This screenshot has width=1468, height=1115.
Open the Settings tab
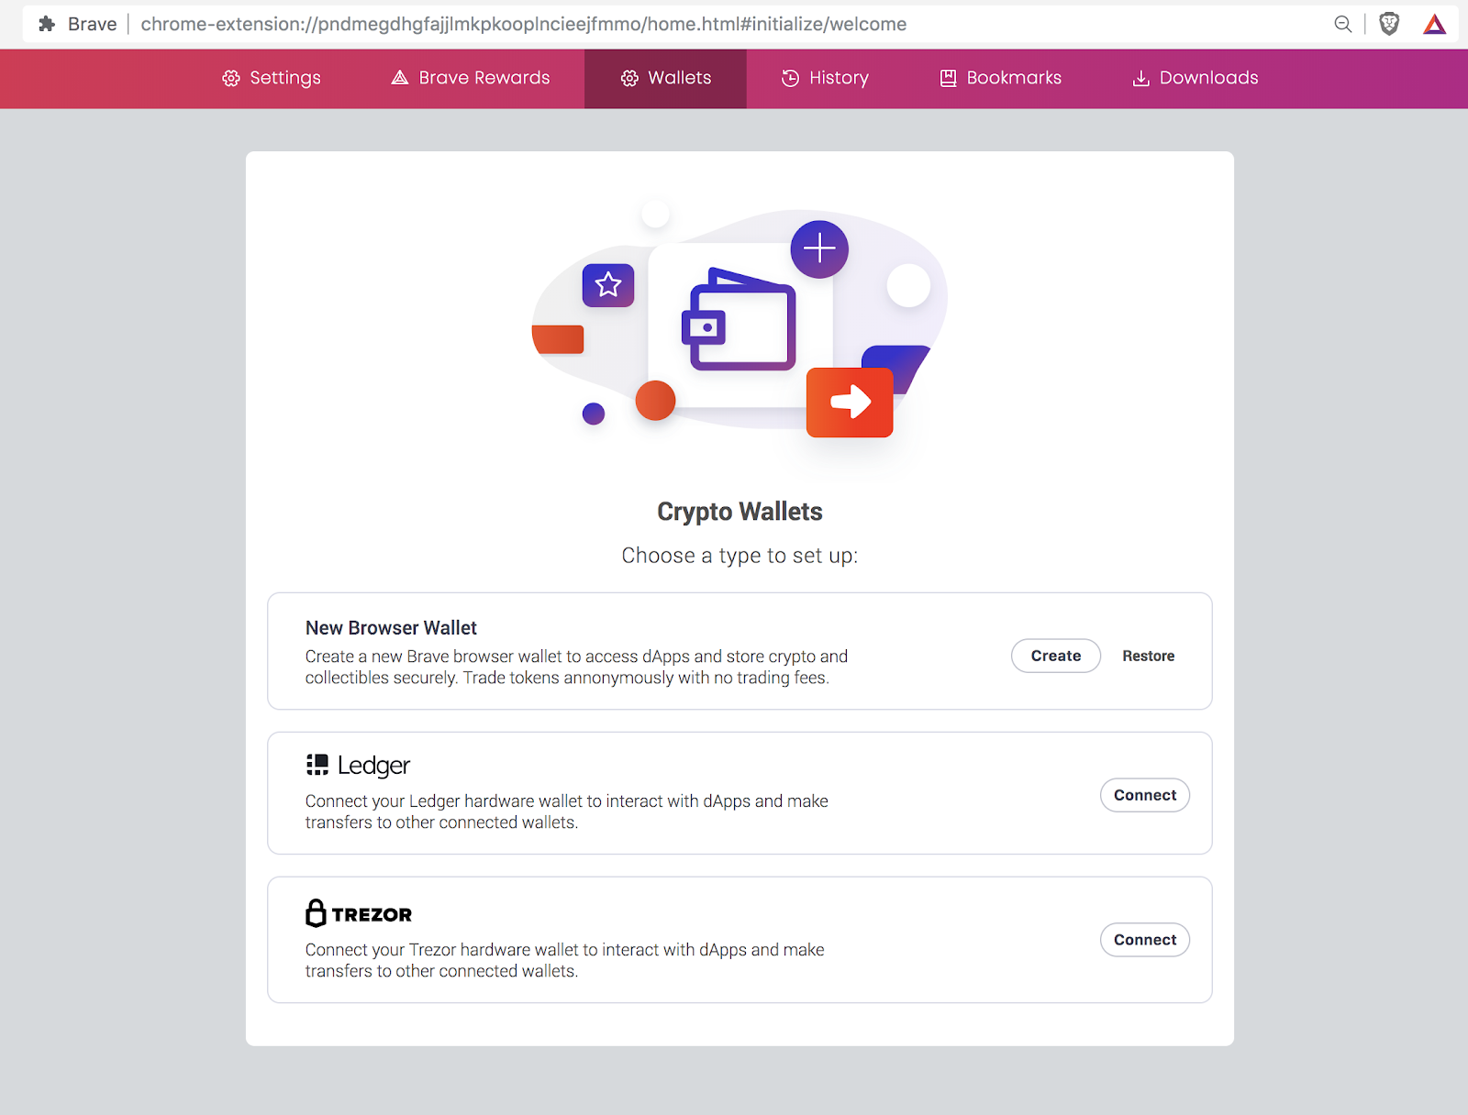272,78
